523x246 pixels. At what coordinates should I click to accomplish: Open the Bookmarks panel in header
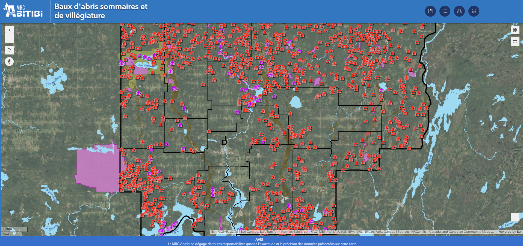tap(430, 11)
